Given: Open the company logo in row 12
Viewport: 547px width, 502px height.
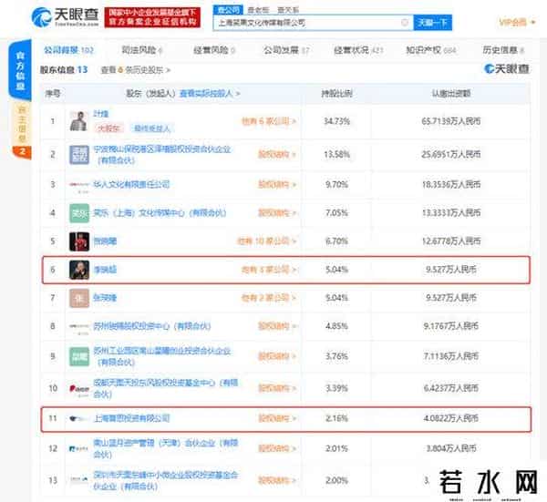Looking at the screenshot, I should pos(78,448).
